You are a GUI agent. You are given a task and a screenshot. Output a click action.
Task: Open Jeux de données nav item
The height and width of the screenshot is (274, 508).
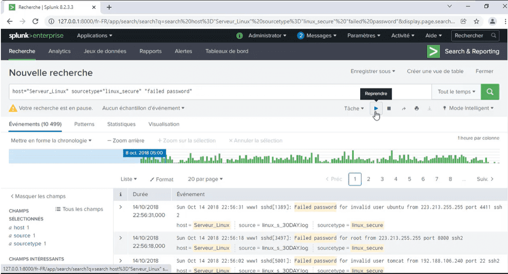(105, 51)
